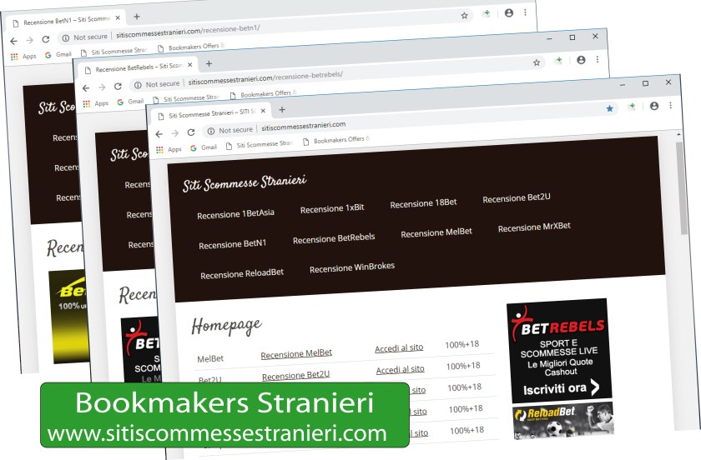Open the profile avatar icon in front window
The image size is (701, 460).
pyautogui.click(x=654, y=106)
